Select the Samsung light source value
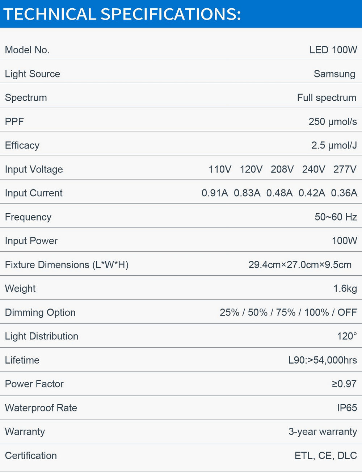Viewport: 362px width, 473px height. (334, 74)
